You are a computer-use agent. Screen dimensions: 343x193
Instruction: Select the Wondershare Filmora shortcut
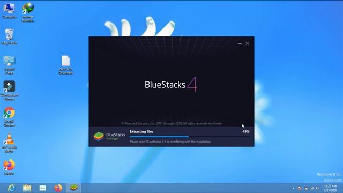(x=9, y=91)
